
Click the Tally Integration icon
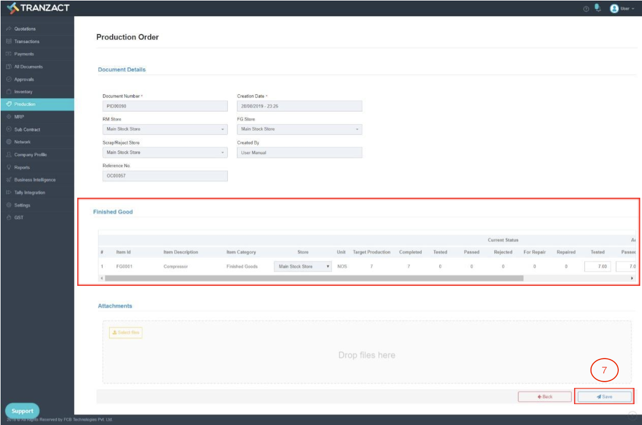click(8, 192)
